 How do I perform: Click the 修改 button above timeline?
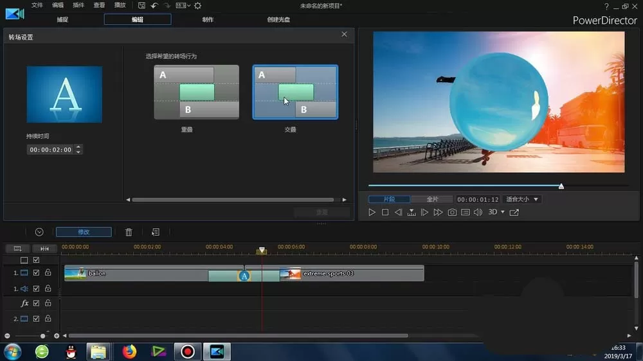pos(84,232)
